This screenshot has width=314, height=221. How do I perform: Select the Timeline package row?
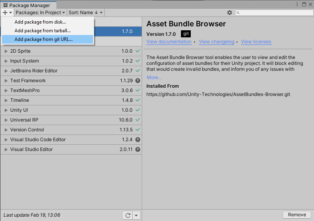(71, 100)
